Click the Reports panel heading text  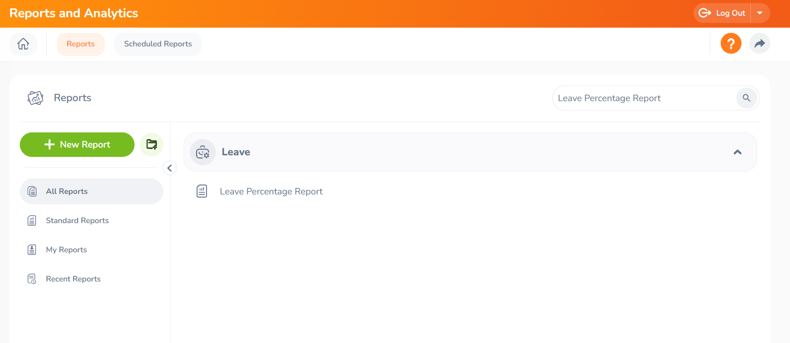click(72, 98)
